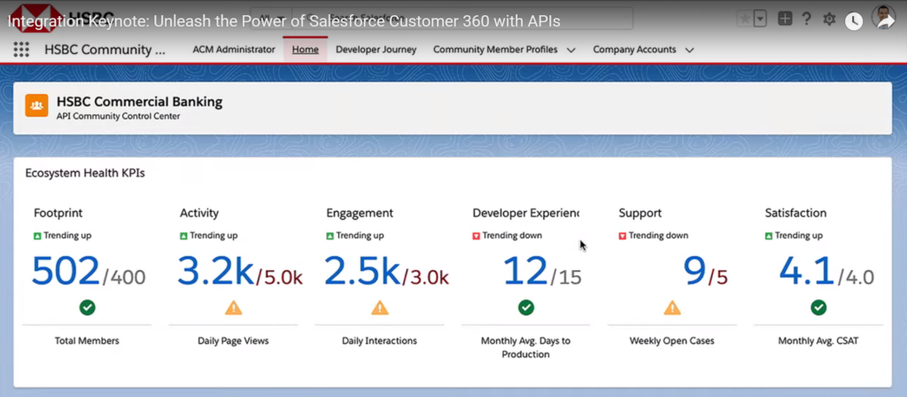The image size is (907, 397).
Task: Click the /3.0k Engagement target value
Action: (x=426, y=277)
